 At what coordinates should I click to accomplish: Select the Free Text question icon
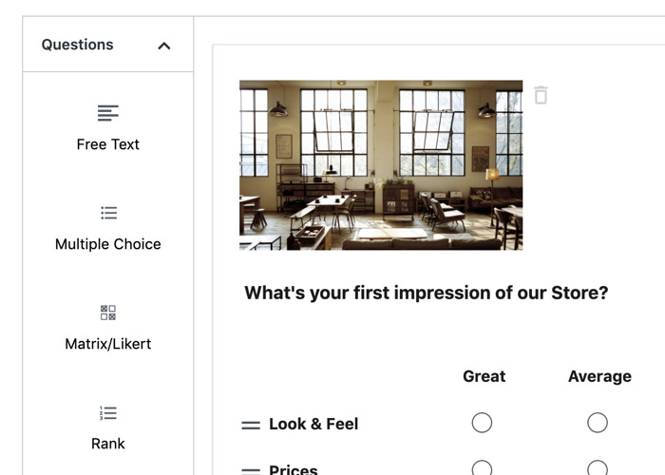tap(108, 114)
